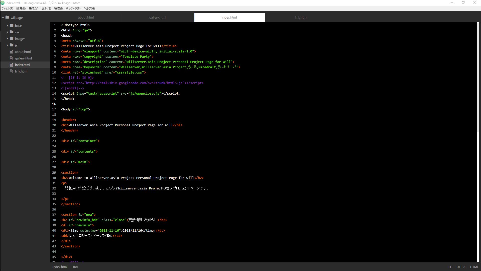
Task: Click the images folder icon
Action: click(12, 38)
